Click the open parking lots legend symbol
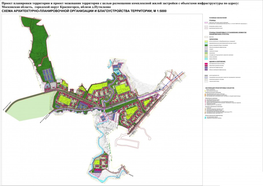The image size is (263, 186). coord(206,82)
